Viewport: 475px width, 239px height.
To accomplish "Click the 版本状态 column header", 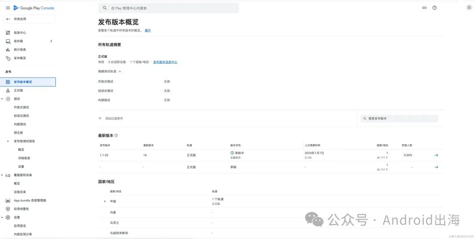I will click(x=235, y=145).
